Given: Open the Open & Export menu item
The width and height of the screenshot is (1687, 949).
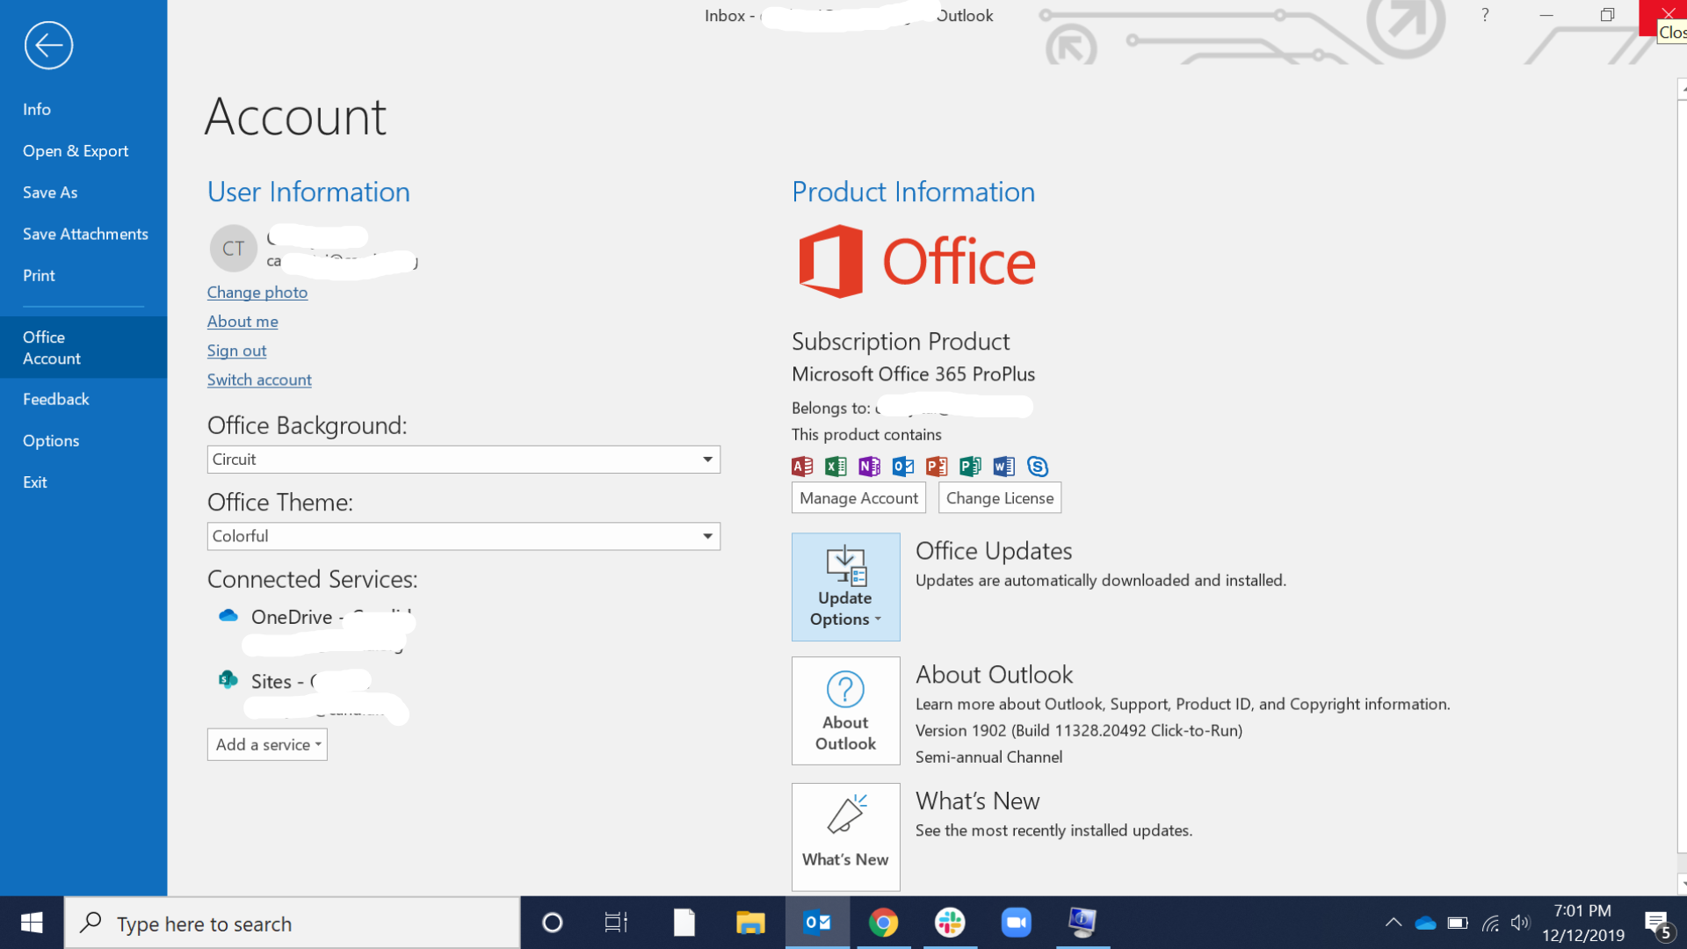Looking at the screenshot, I should pyautogui.click(x=76, y=151).
